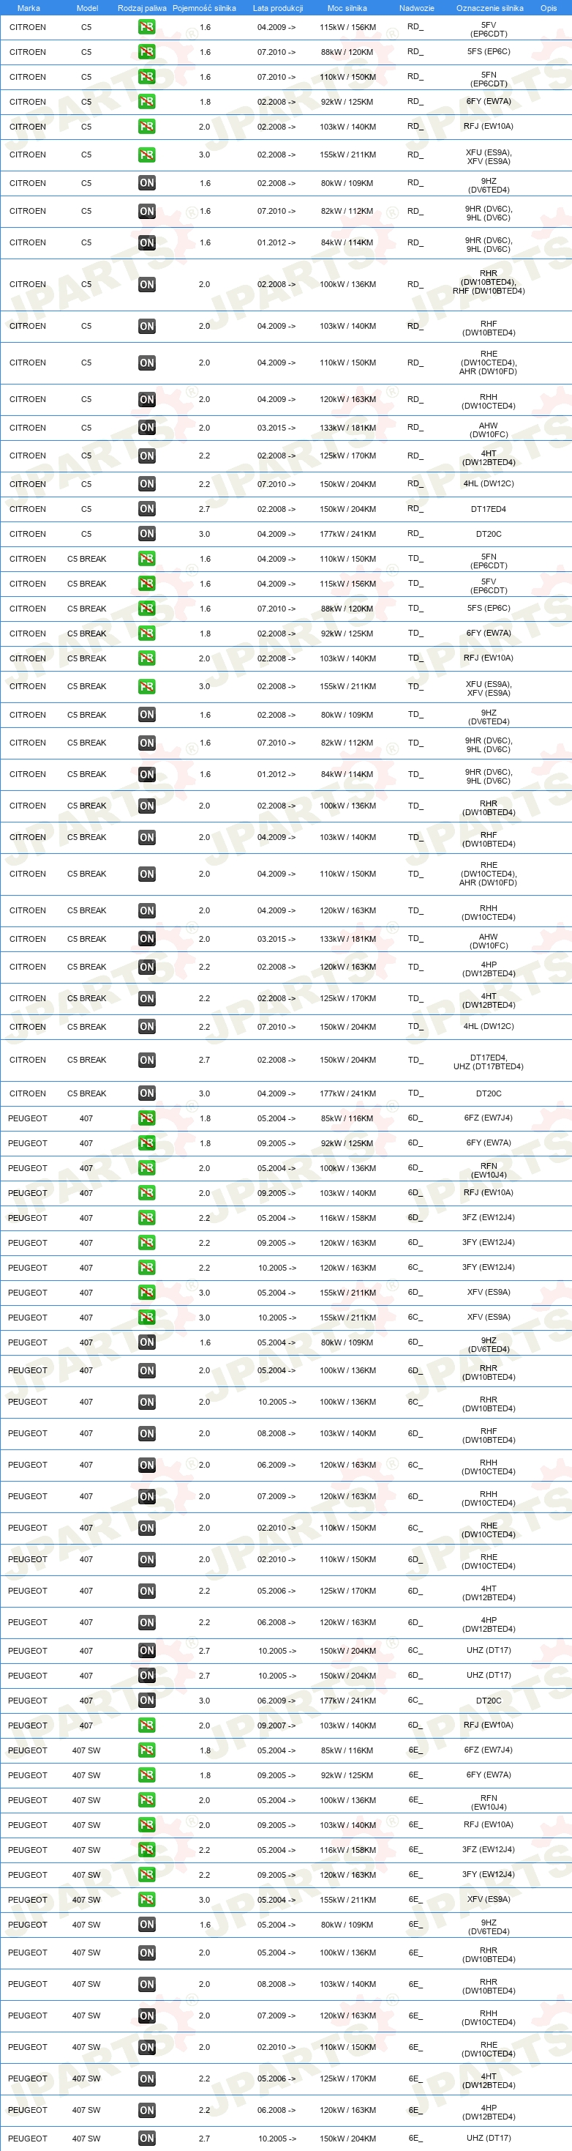The width and height of the screenshot is (572, 2151).
Task: Click petrol icon in C5 RD_ 115kW/156KM row
Action: click(x=147, y=26)
